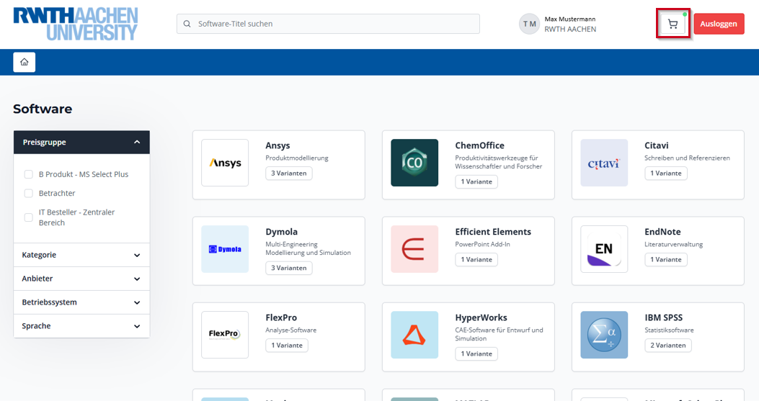Open the EndNote EN logo
This screenshot has width=759, height=401.
coord(604,249)
